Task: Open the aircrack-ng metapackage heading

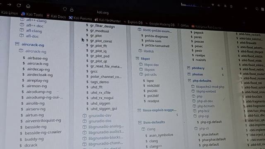Action: tap(33, 45)
